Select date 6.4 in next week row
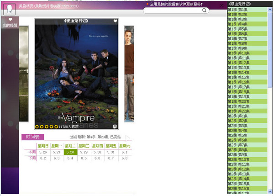 (x=70, y=158)
